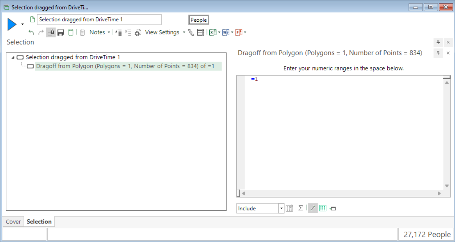Click the window icon in the title bar

click(x=6, y=7)
